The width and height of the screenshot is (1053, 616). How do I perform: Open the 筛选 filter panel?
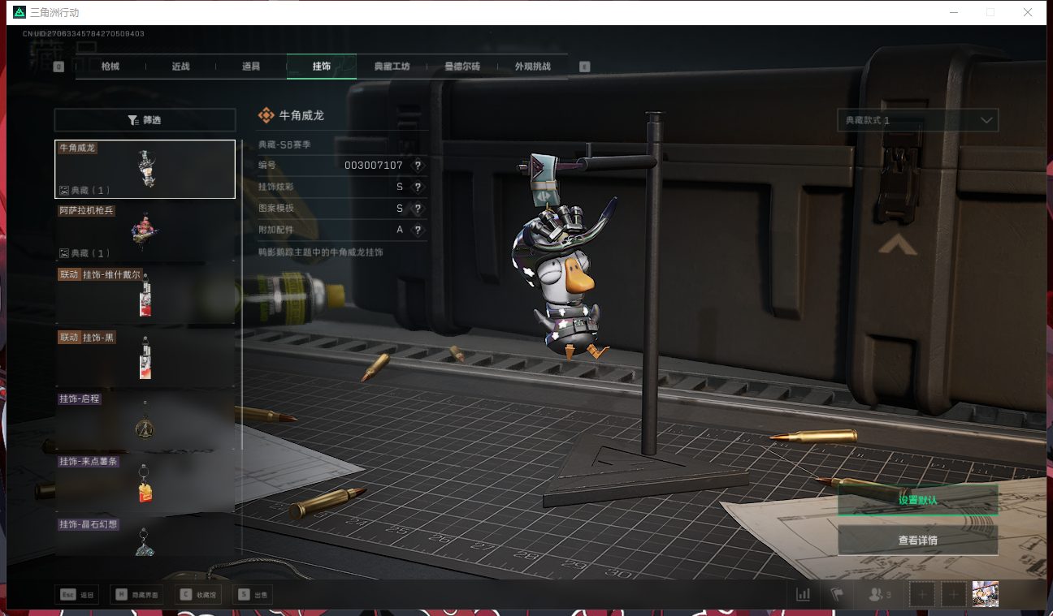pyautogui.click(x=145, y=120)
